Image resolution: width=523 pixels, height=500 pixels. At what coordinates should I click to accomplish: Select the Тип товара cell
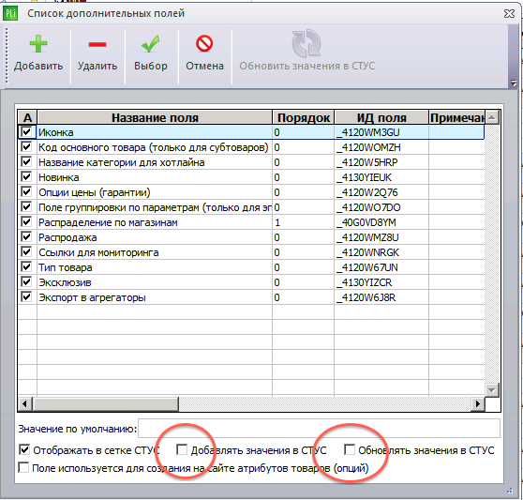155,267
